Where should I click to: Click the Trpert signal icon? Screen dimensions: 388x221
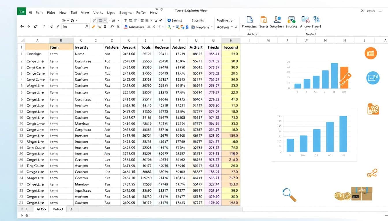tap(317, 20)
